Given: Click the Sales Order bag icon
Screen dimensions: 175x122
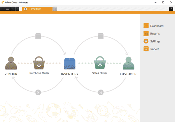Looking at the screenshot, I should click(99, 63).
